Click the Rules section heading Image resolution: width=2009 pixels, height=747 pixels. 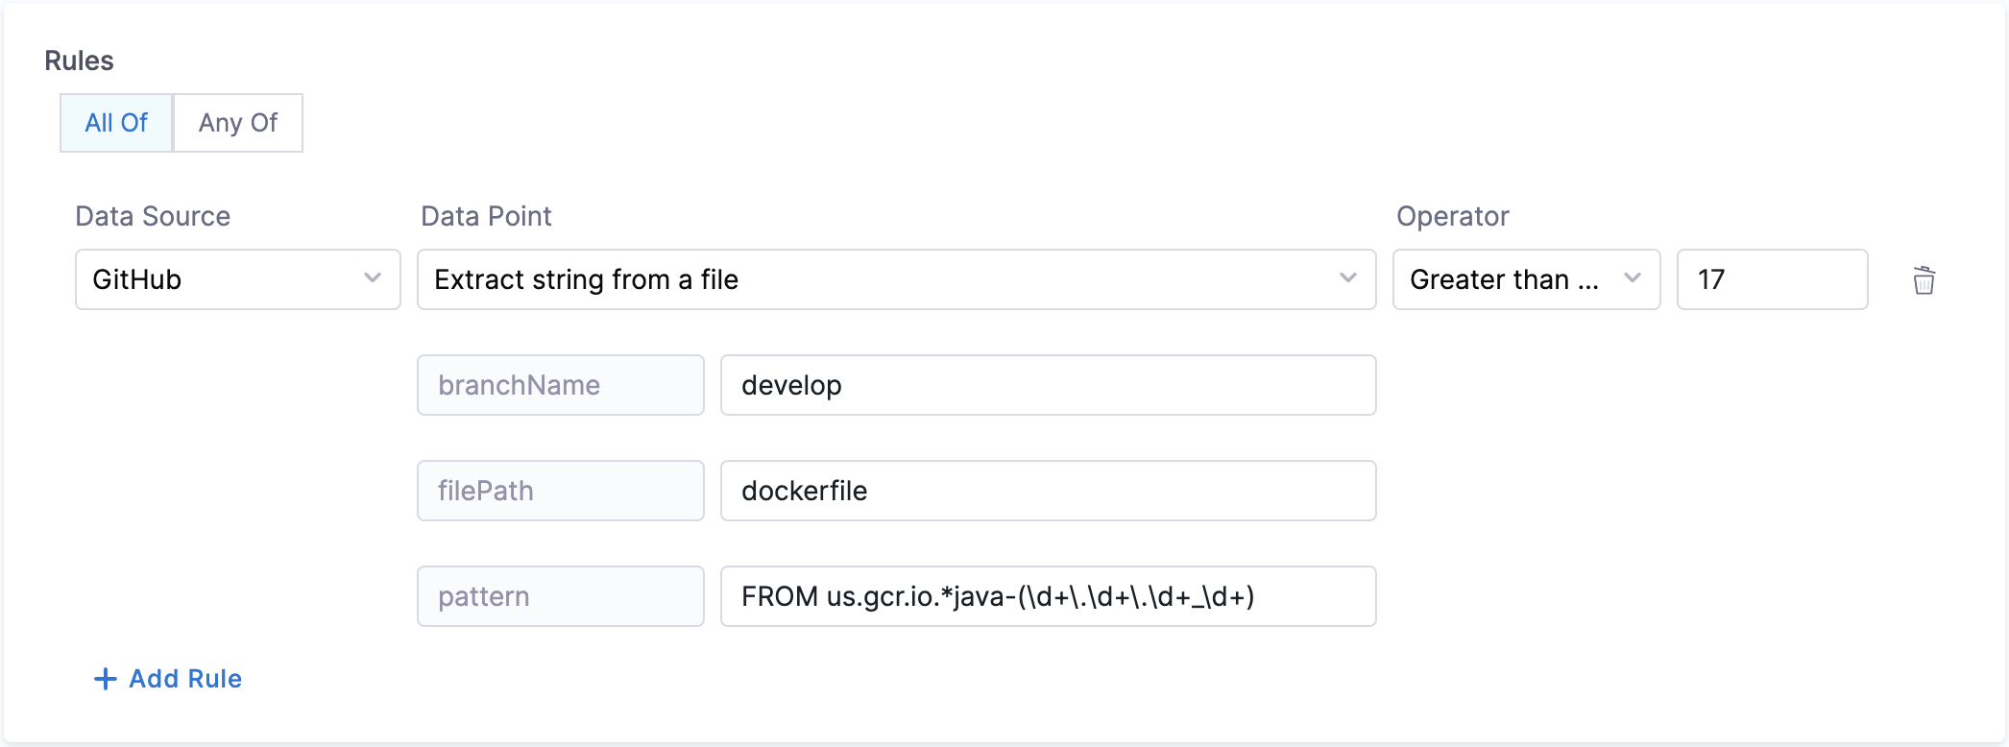79,60
